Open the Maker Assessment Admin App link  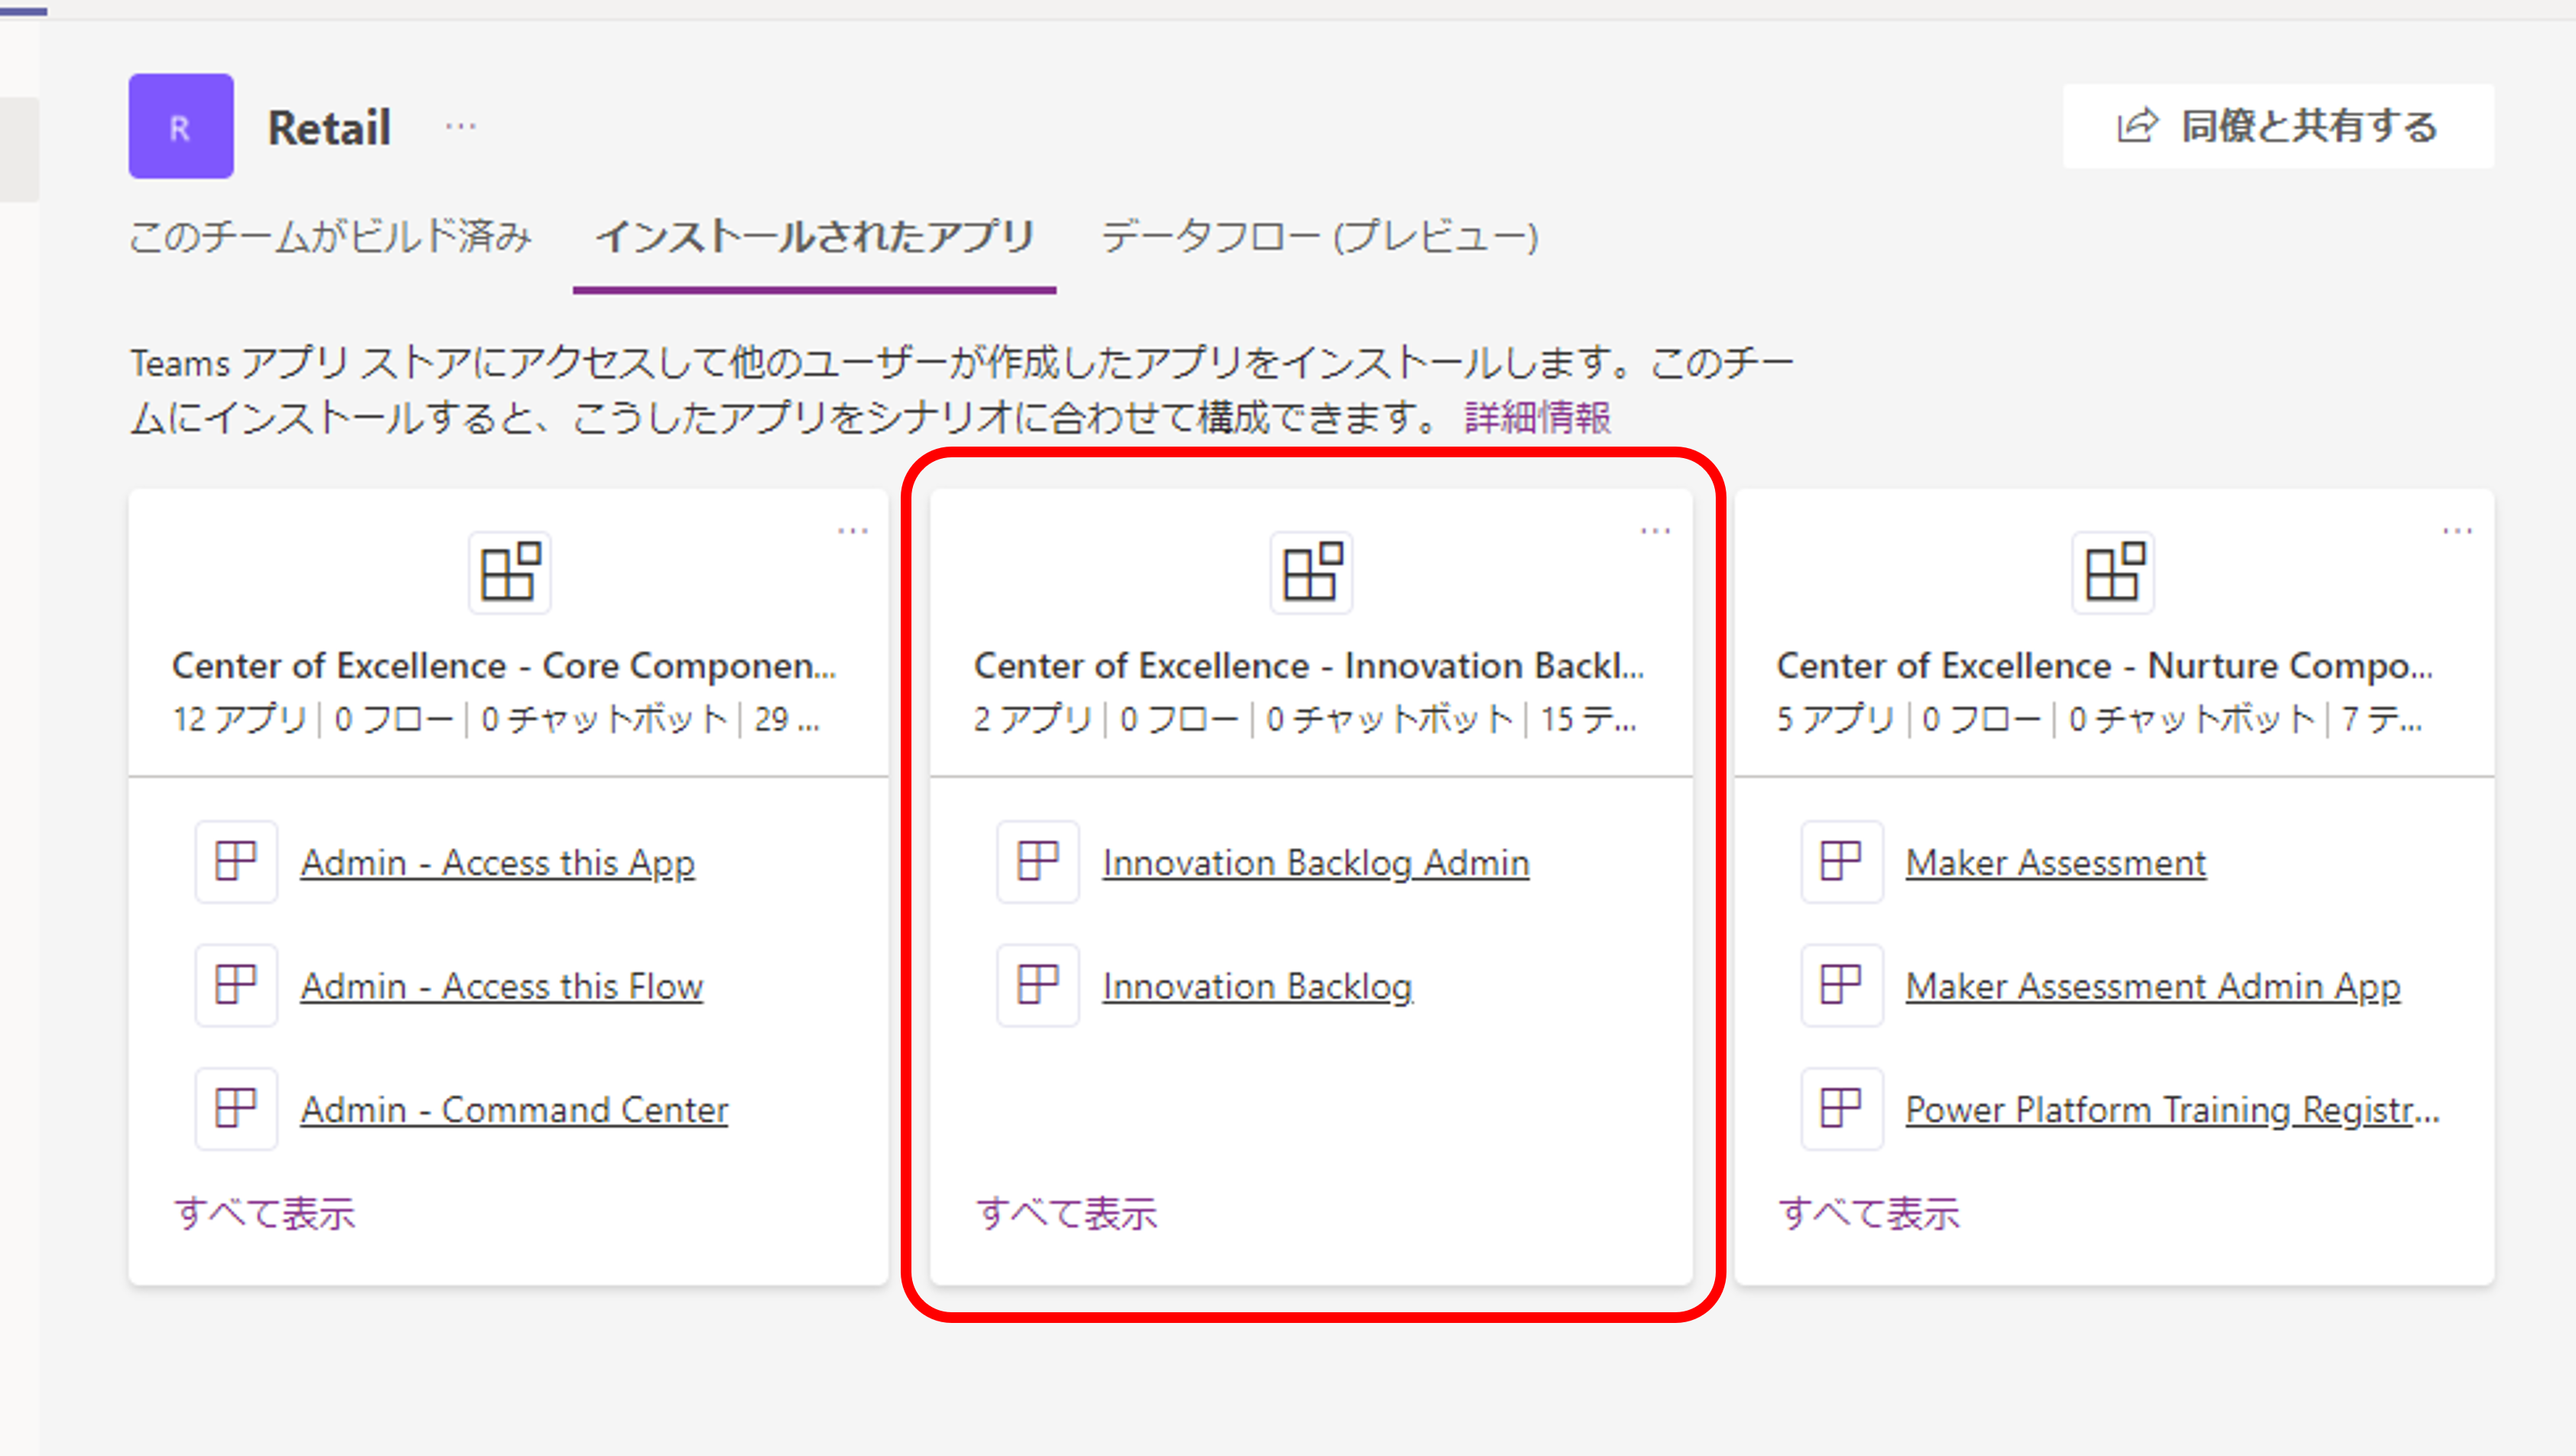click(x=2153, y=987)
